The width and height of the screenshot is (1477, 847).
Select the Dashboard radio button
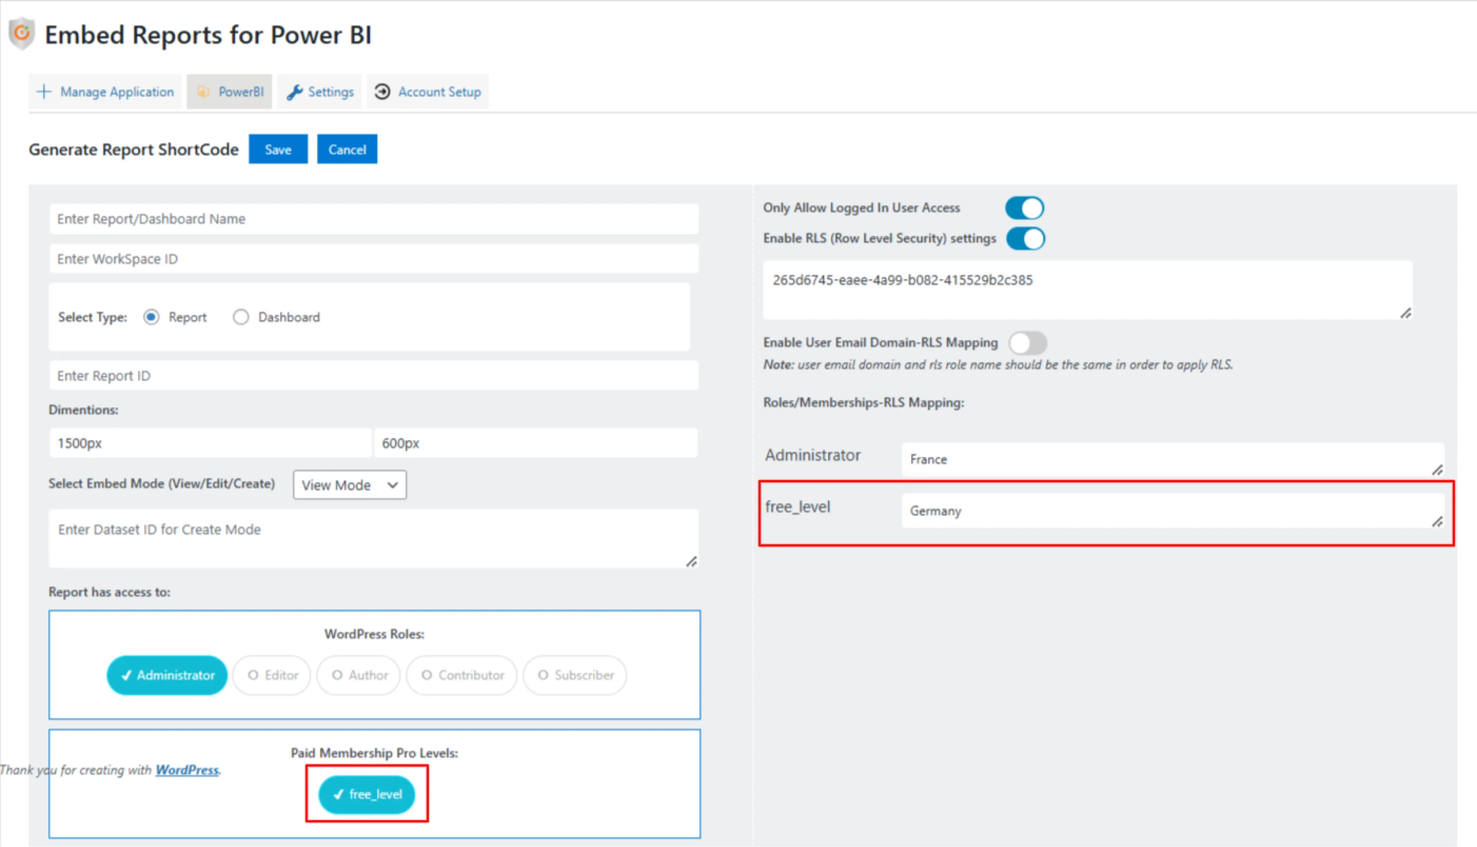[241, 316]
